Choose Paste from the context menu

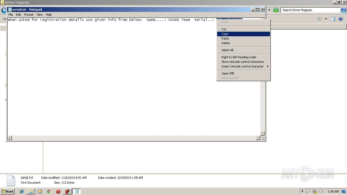[243, 38]
